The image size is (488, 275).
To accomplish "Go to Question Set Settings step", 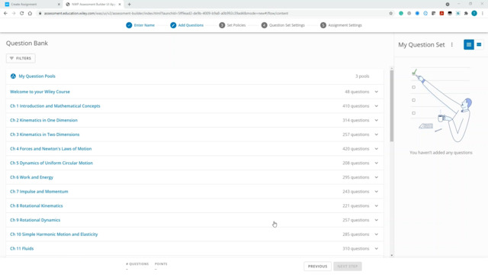I will coord(283,25).
